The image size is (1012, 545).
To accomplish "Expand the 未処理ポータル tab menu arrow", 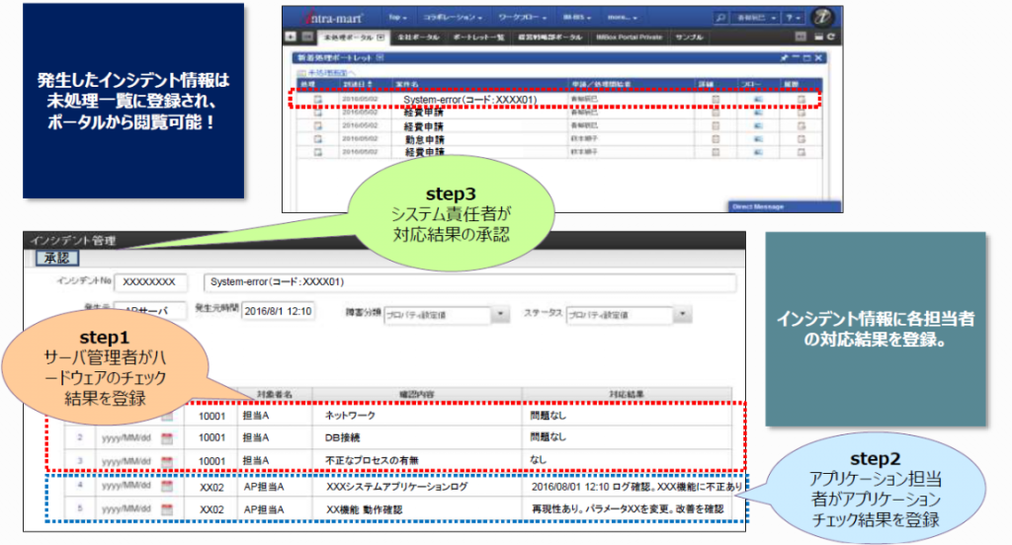I will click(x=380, y=38).
